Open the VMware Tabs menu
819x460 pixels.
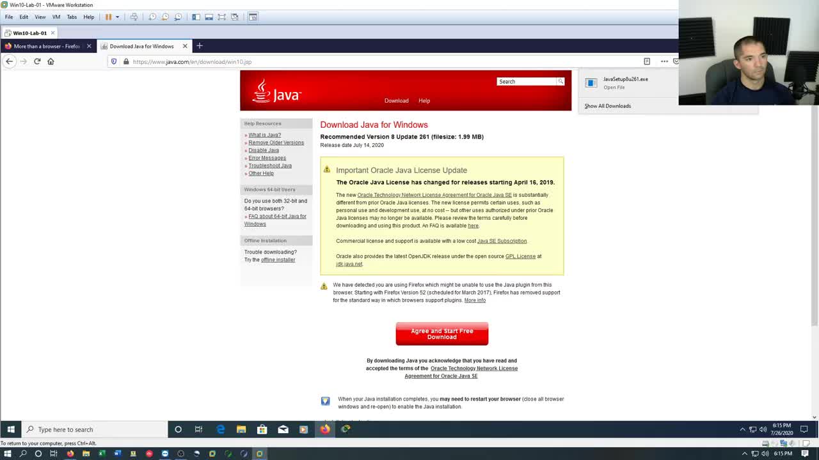(72, 17)
